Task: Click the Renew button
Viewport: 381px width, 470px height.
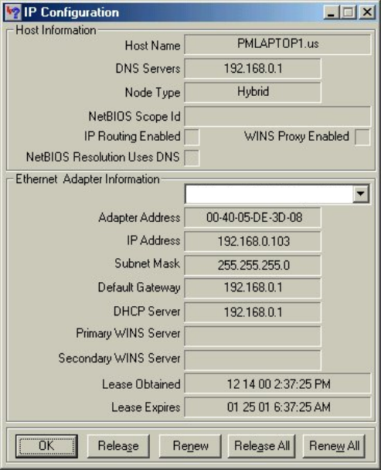Action: pyautogui.click(x=190, y=446)
